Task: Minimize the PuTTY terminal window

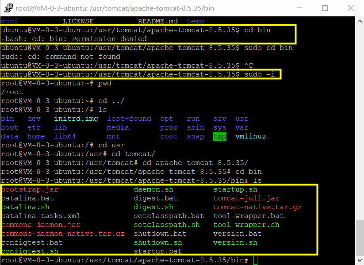Action: coord(299,8)
